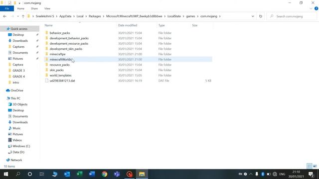The image size is (319, 179).
Task: Launch Outlook from the taskbar
Action: [x=67, y=174]
